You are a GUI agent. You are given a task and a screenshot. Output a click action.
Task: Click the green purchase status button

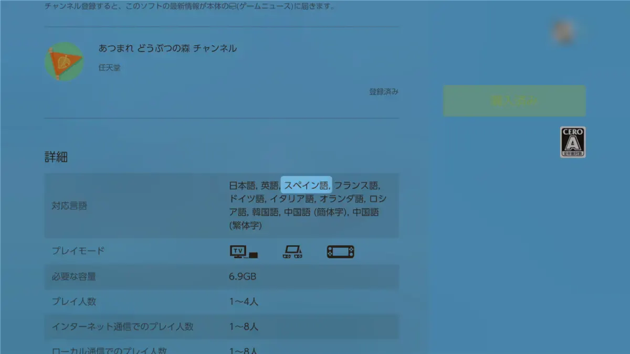click(x=514, y=101)
